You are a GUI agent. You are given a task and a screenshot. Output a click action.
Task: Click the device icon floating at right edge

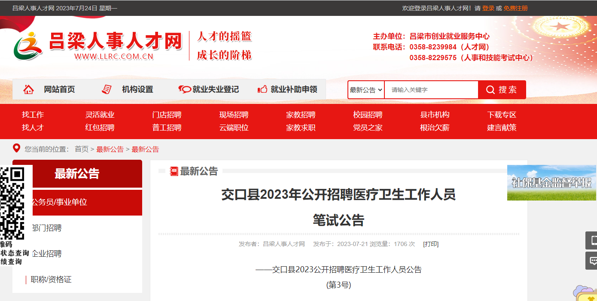pos(592,240)
